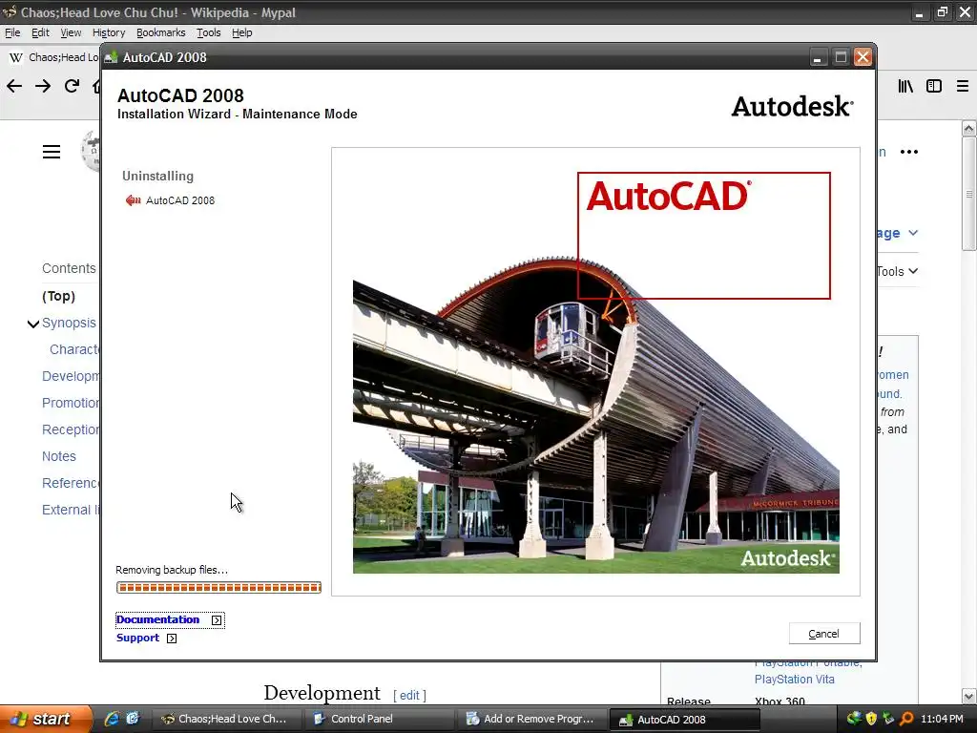Launch Internet Explorer from quick launch

112,719
